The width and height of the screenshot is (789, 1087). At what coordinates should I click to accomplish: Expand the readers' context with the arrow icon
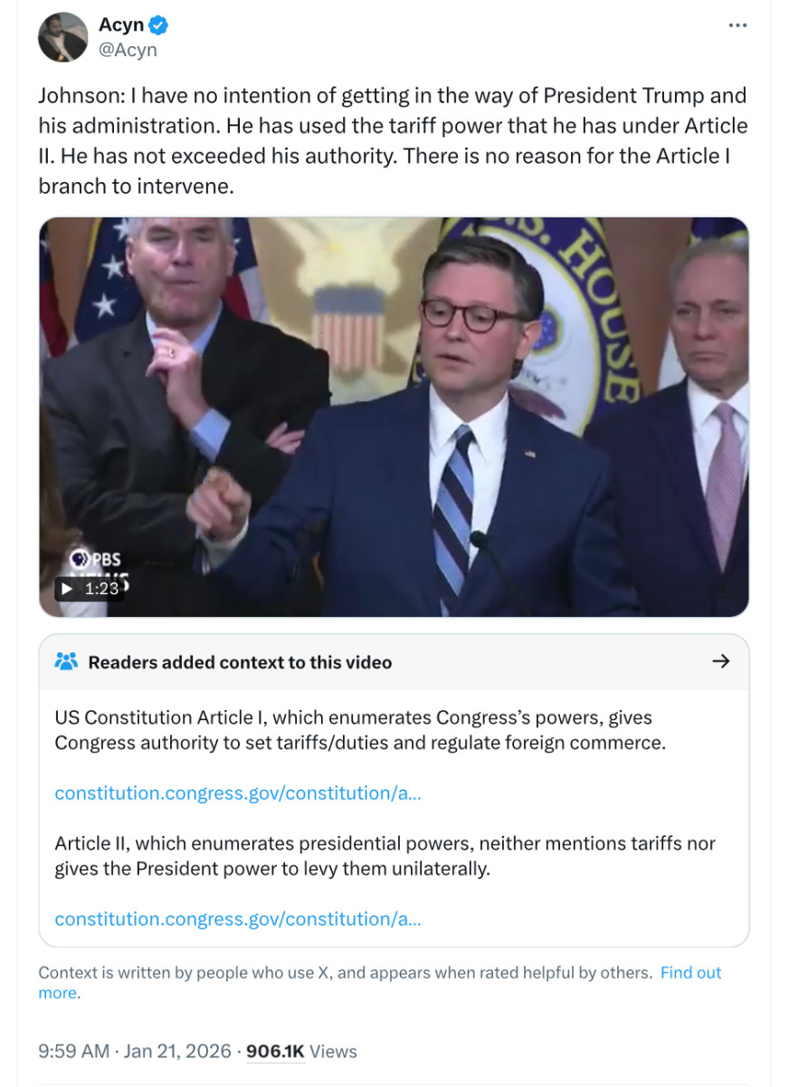point(720,661)
